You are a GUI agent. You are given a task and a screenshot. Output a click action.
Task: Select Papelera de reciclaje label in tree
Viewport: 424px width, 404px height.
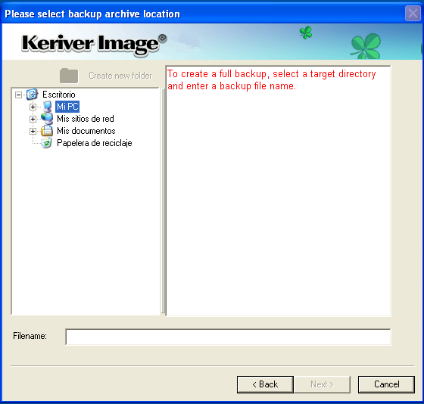click(95, 143)
